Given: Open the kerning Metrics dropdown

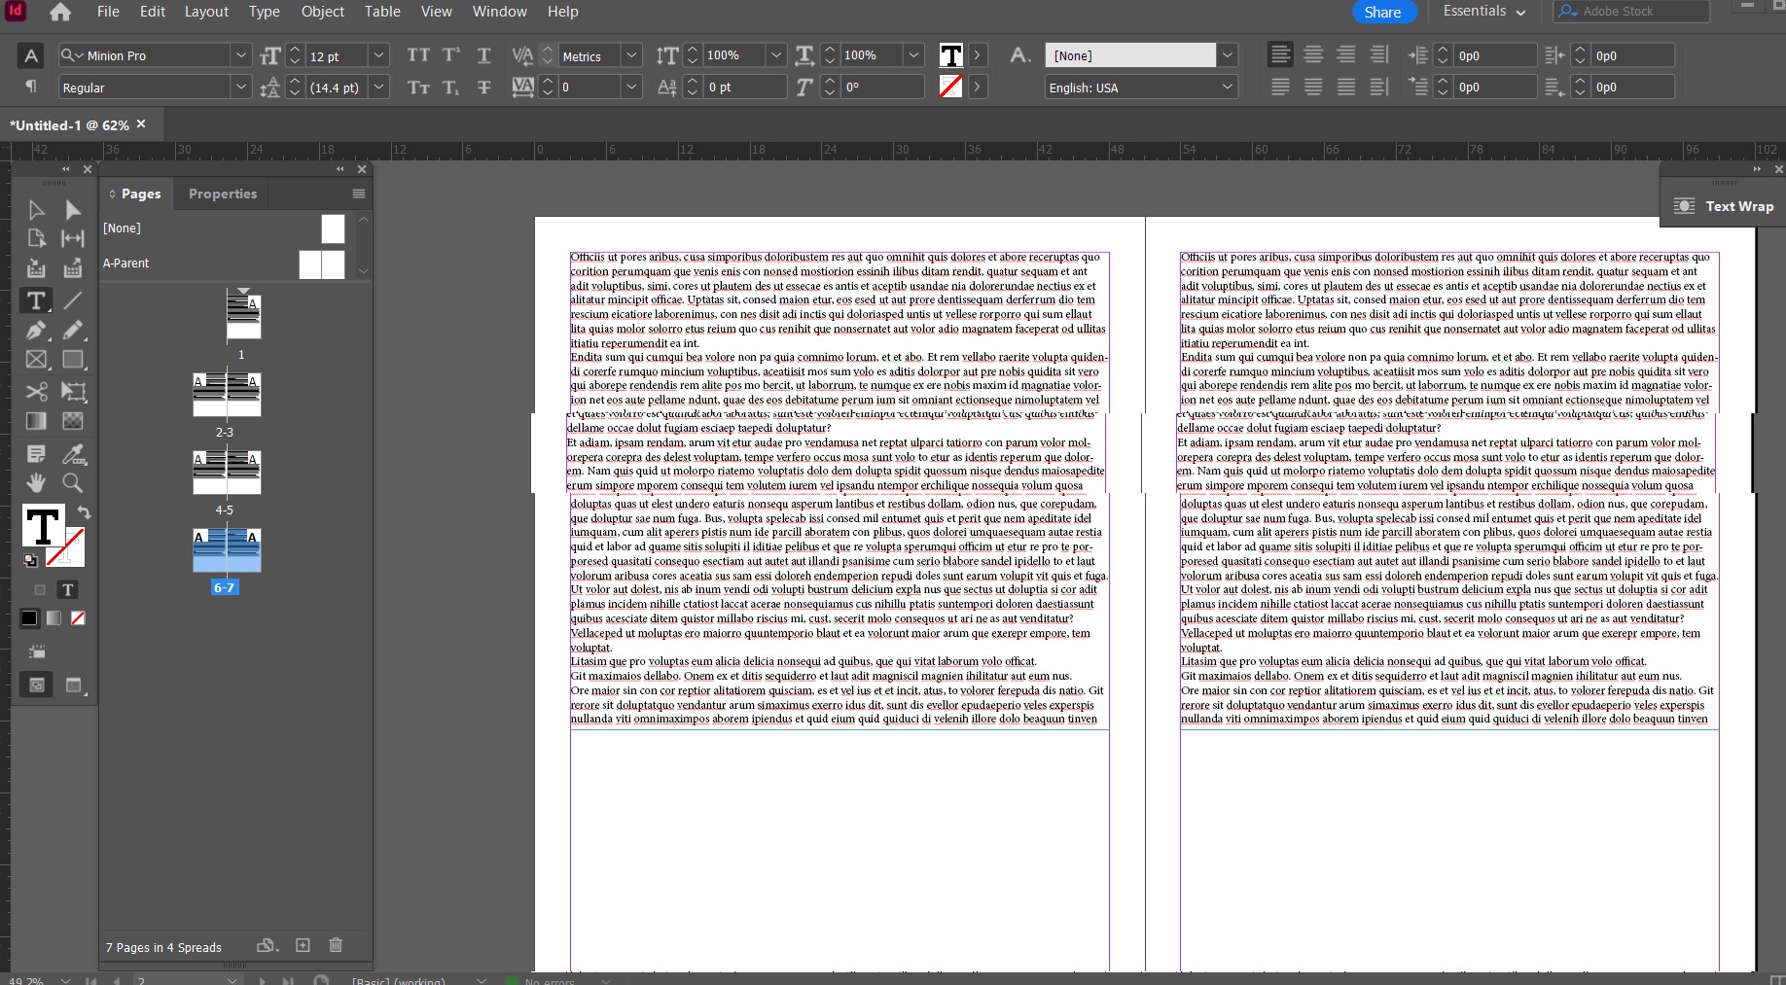Looking at the screenshot, I should click(x=630, y=55).
